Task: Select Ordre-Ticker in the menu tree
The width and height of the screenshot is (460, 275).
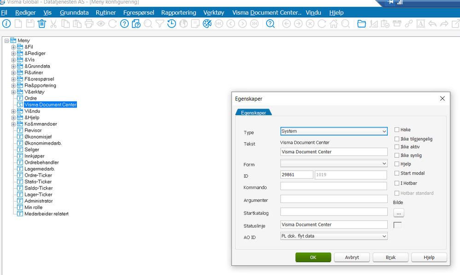Action: pyautogui.click(x=38, y=175)
